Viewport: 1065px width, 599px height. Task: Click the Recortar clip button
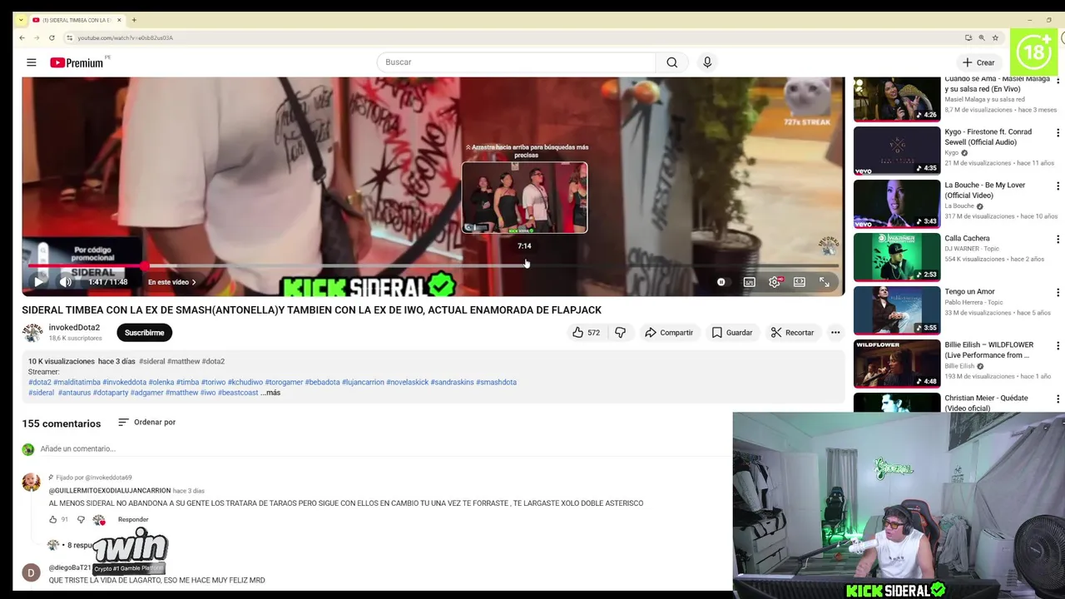point(792,333)
